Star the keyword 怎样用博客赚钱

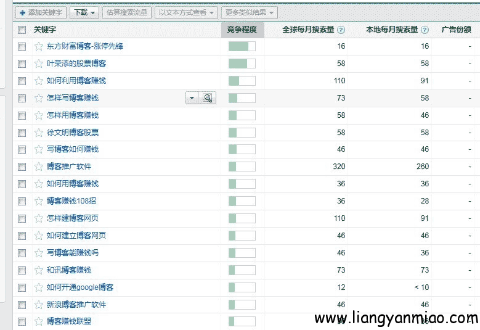pos(39,115)
